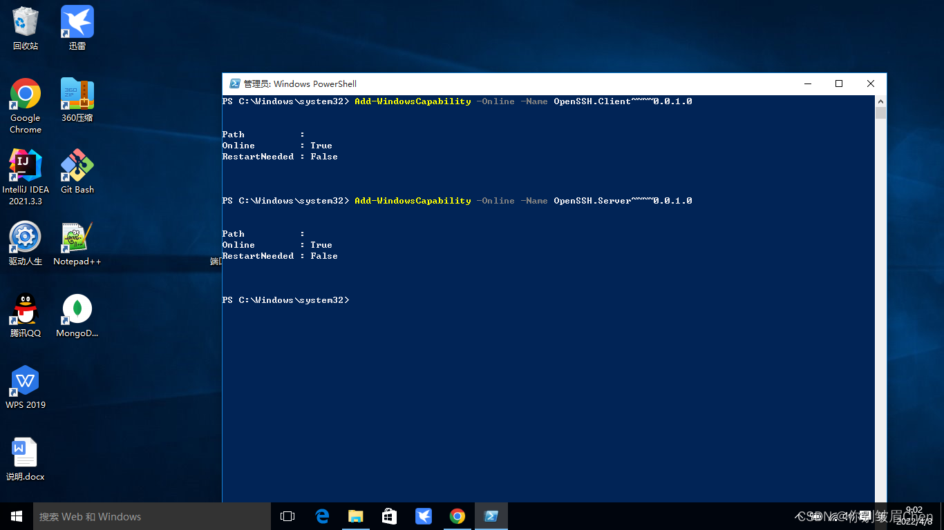Screen dimensions: 944x530
Task: Open the Recycle Bin desktop icon
Action: 26,22
